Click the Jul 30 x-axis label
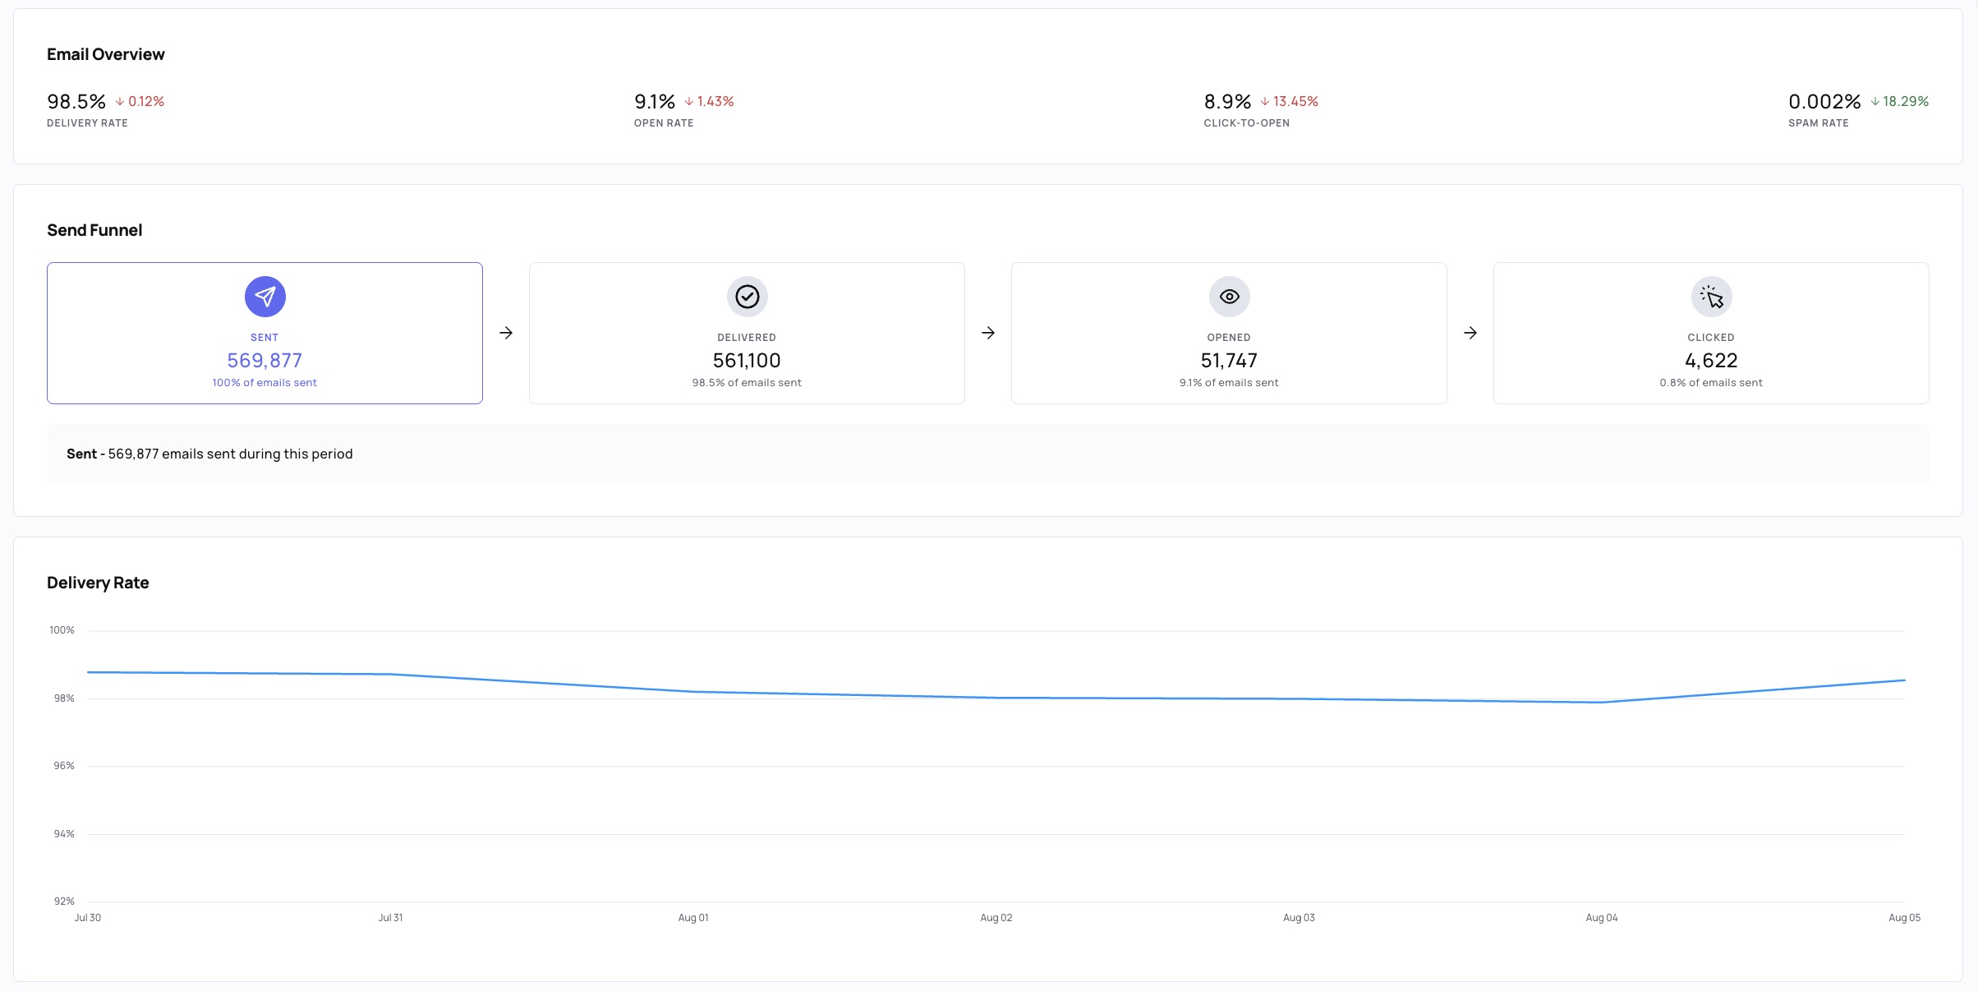 tap(88, 918)
